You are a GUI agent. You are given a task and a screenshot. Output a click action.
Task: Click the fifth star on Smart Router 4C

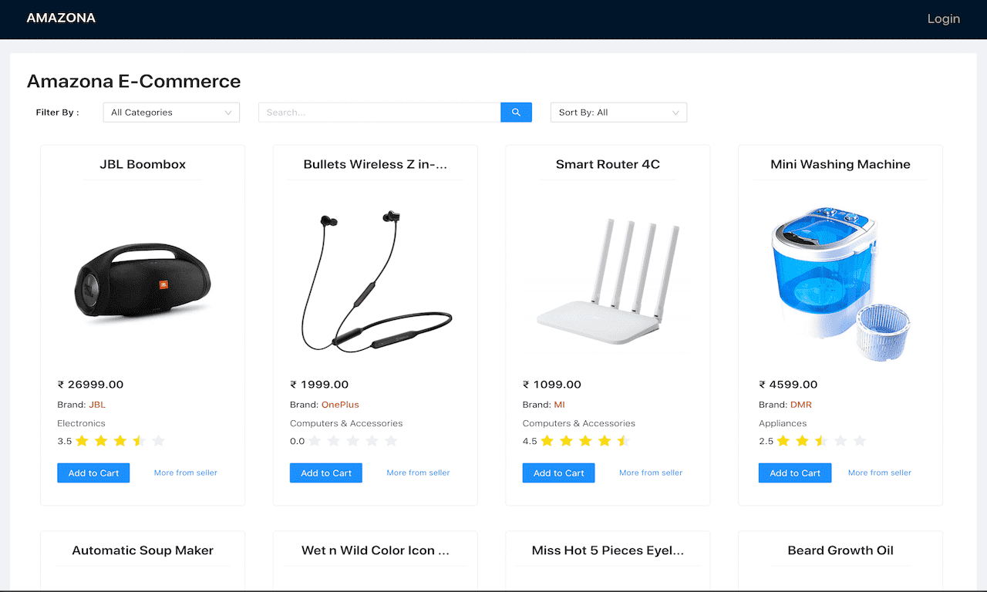click(x=623, y=441)
